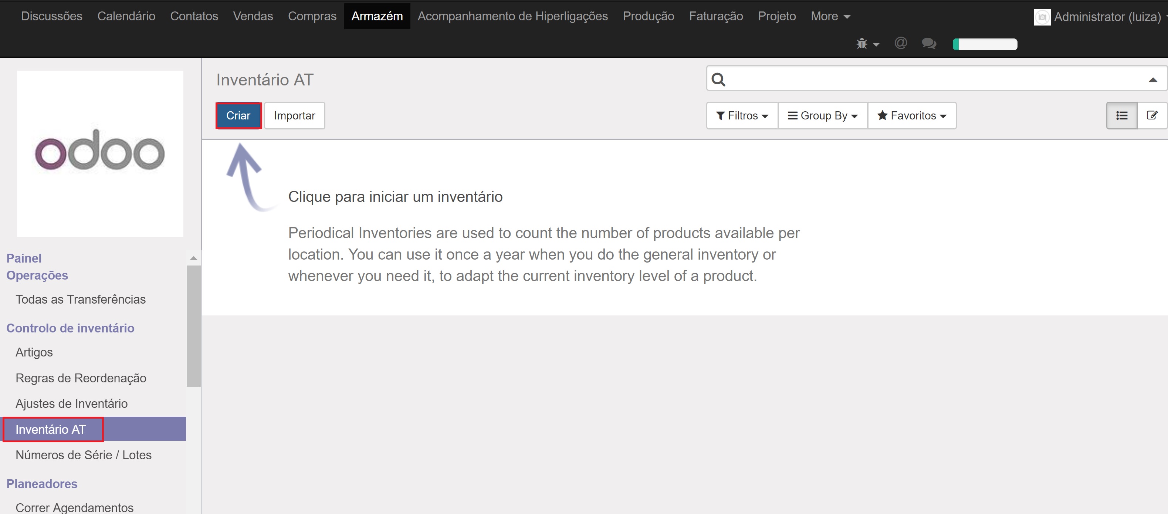Switch to list view icon

tap(1121, 116)
